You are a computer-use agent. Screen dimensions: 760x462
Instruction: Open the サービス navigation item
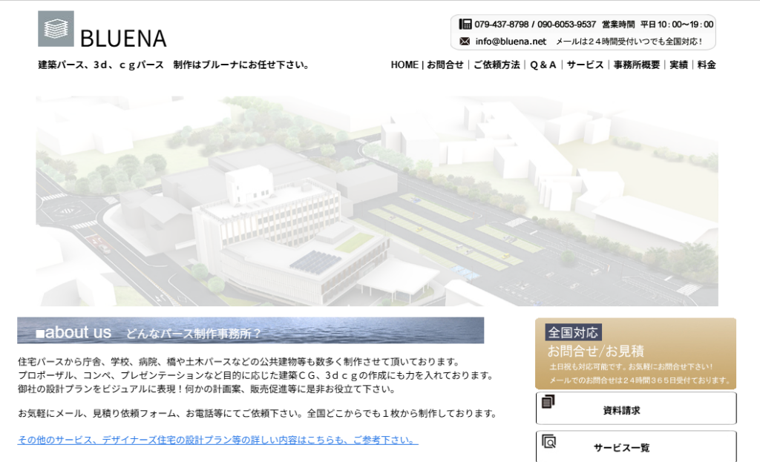click(585, 65)
